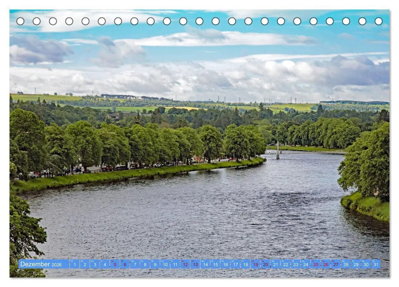Select day 17 in the date strip
This screenshot has width=399, height=287.
pos(236,264)
